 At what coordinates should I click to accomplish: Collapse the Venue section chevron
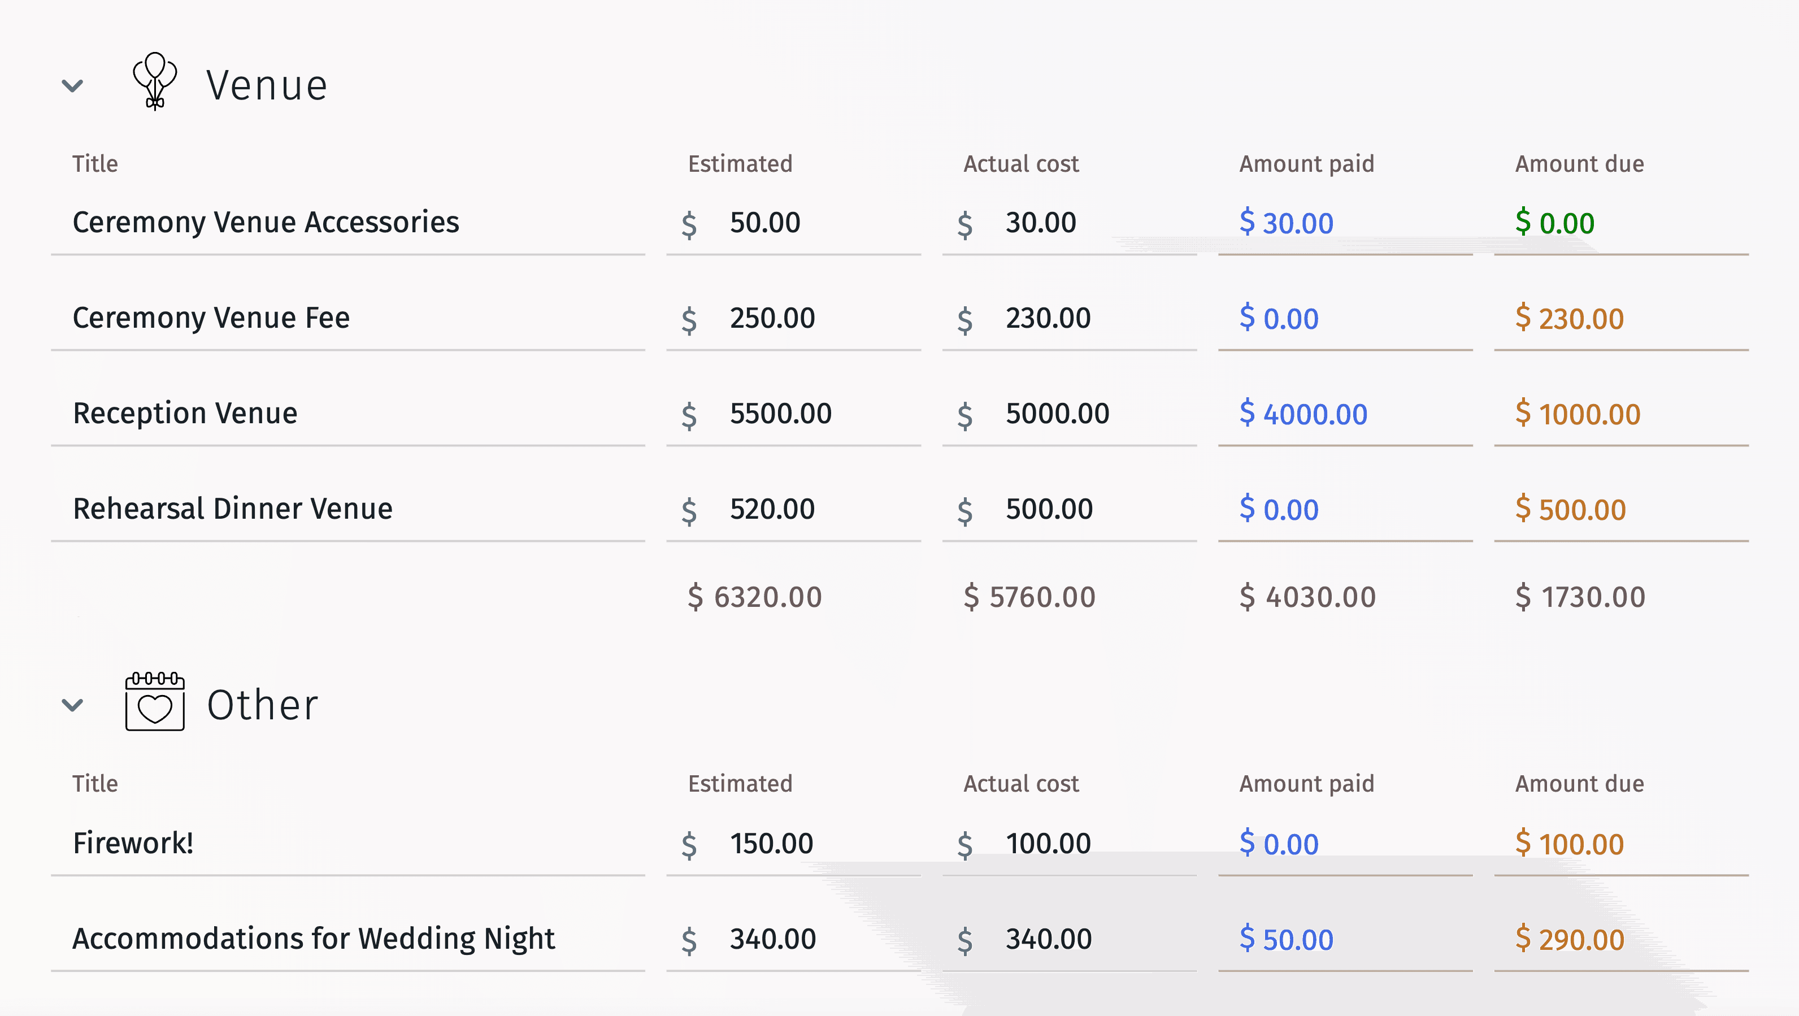(x=73, y=86)
